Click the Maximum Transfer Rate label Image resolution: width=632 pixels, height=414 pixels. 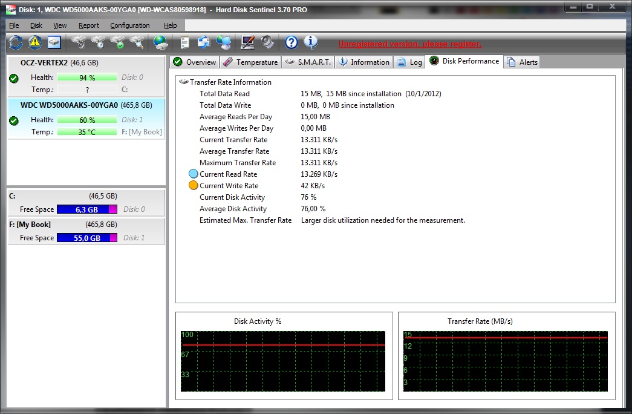pyautogui.click(x=238, y=163)
